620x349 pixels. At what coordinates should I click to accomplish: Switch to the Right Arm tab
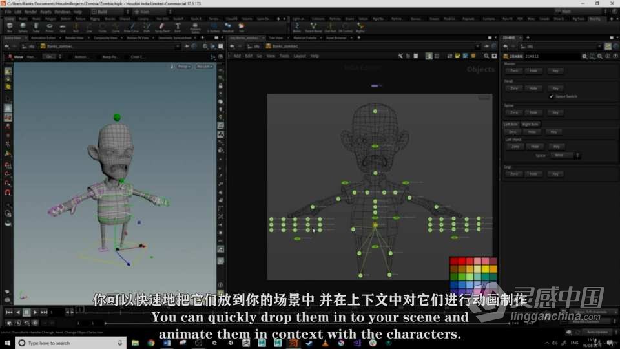[530, 124]
